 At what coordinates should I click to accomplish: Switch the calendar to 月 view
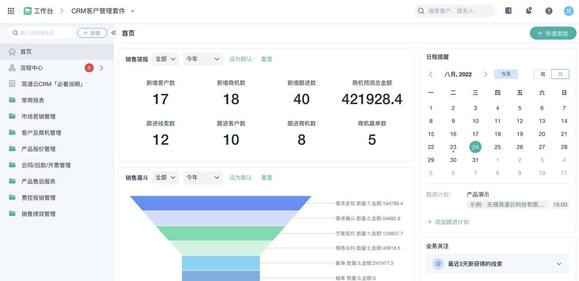point(560,74)
